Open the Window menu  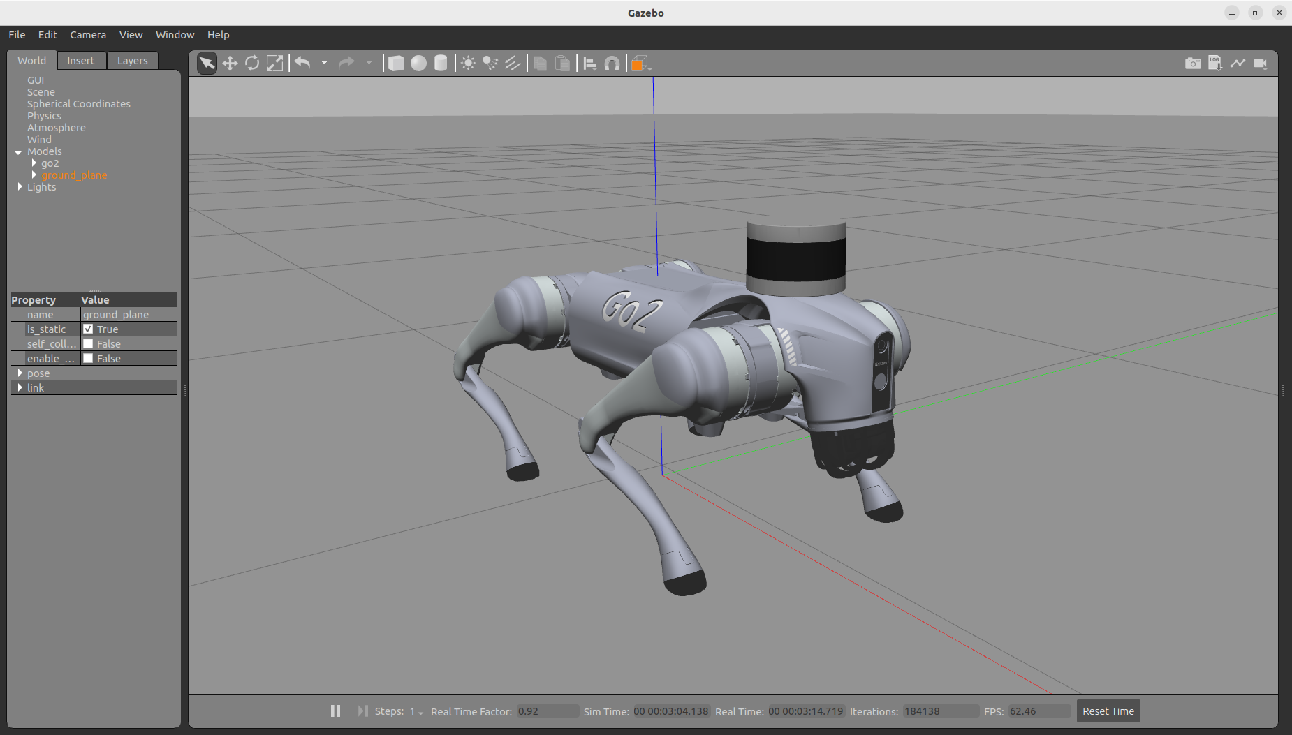point(175,35)
